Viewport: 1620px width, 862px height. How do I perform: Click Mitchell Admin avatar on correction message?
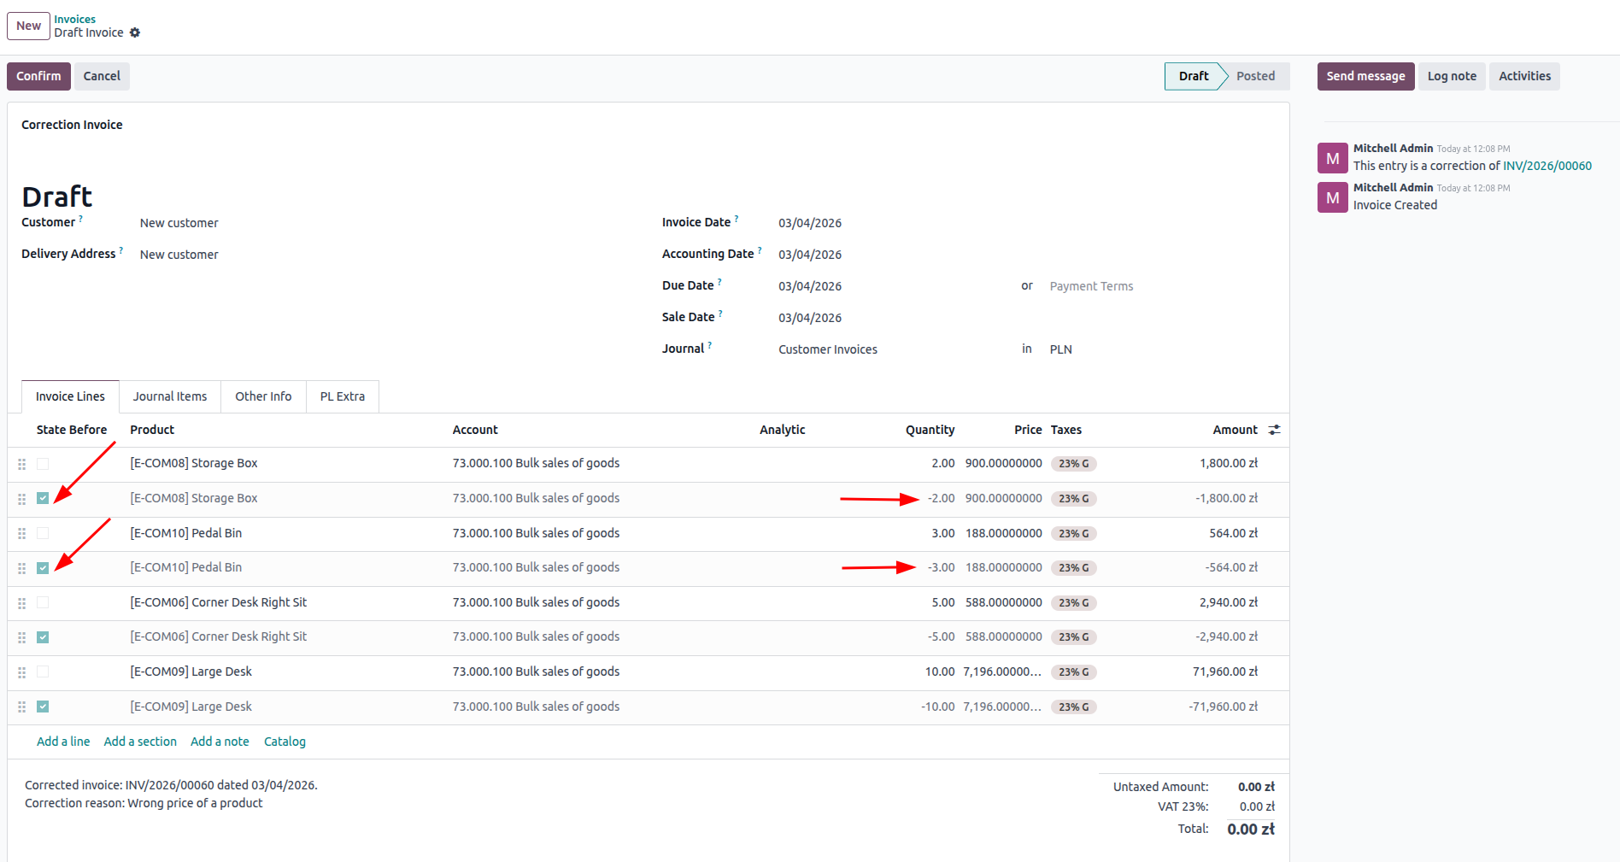(1332, 158)
